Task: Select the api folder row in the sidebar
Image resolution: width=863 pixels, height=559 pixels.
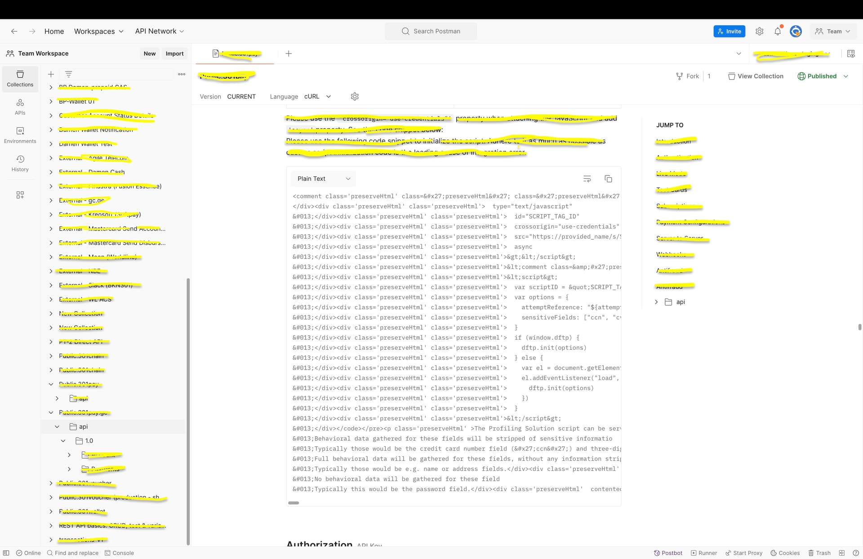Action: click(113, 426)
